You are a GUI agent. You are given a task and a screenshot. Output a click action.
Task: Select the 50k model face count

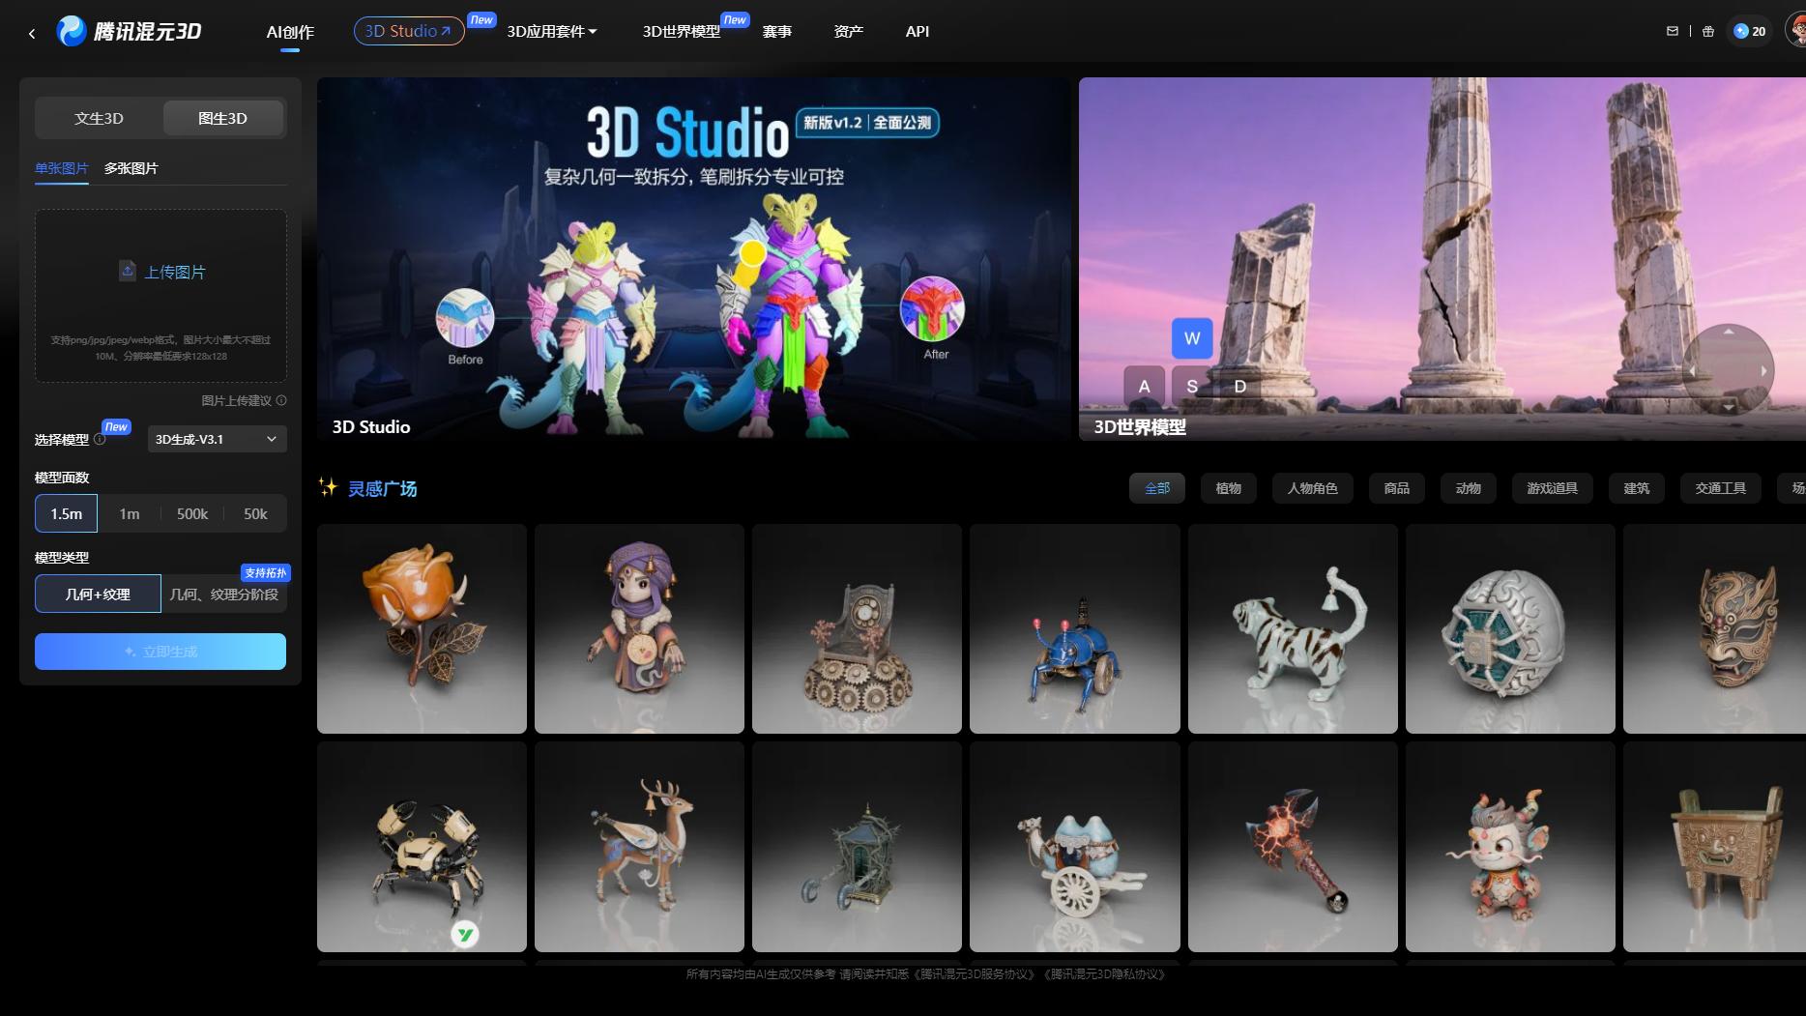click(255, 513)
